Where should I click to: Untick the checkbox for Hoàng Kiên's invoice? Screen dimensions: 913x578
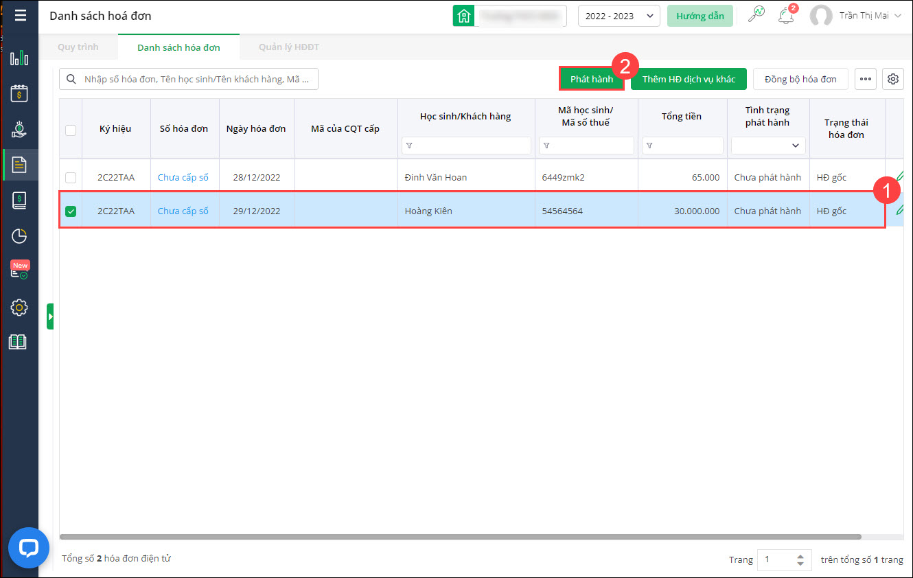71,211
